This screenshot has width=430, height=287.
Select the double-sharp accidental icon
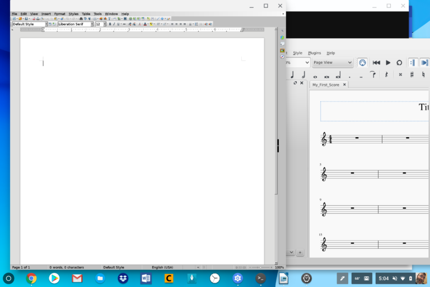(400, 75)
